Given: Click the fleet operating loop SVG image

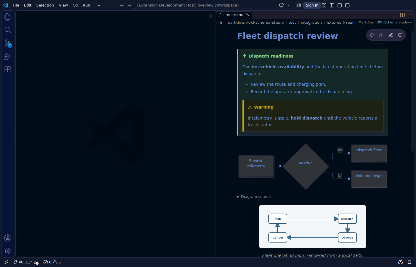Looking at the screenshot, I should (313, 227).
